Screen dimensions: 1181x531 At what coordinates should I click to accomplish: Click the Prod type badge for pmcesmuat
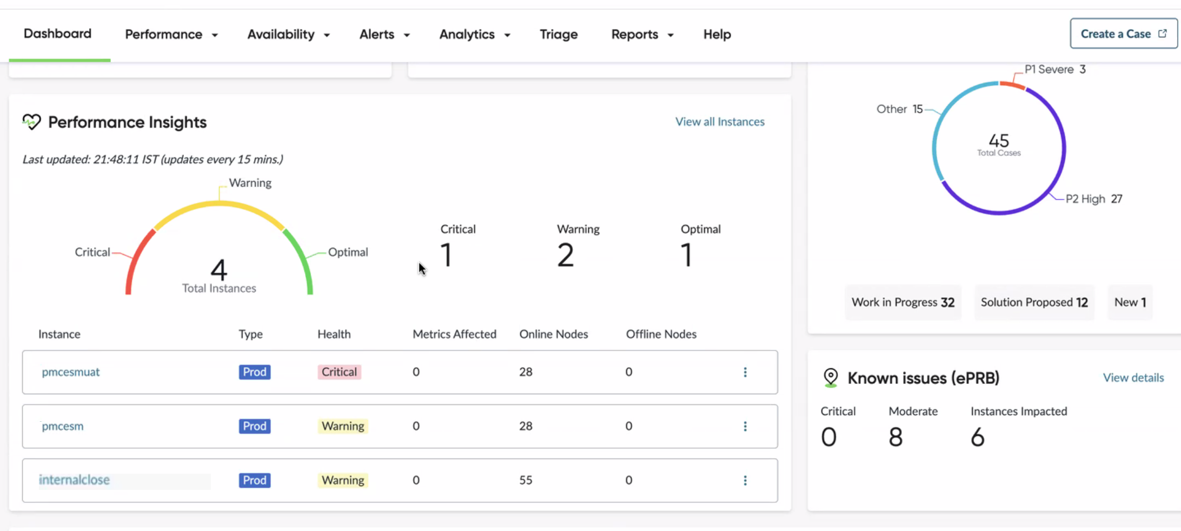(x=254, y=372)
